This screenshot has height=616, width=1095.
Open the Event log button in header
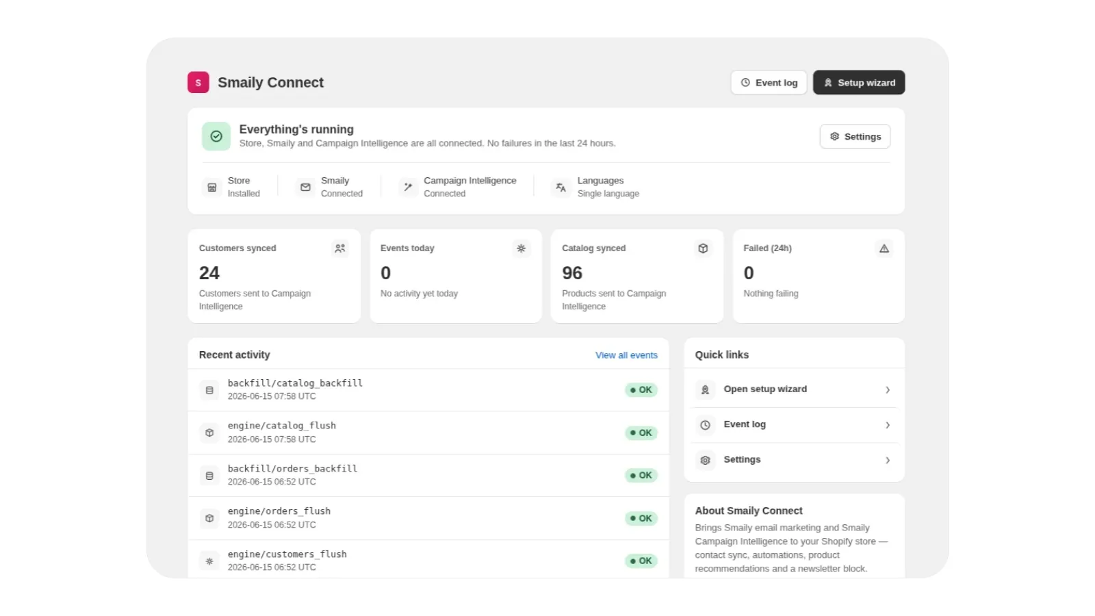pyautogui.click(x=769, y=82)
